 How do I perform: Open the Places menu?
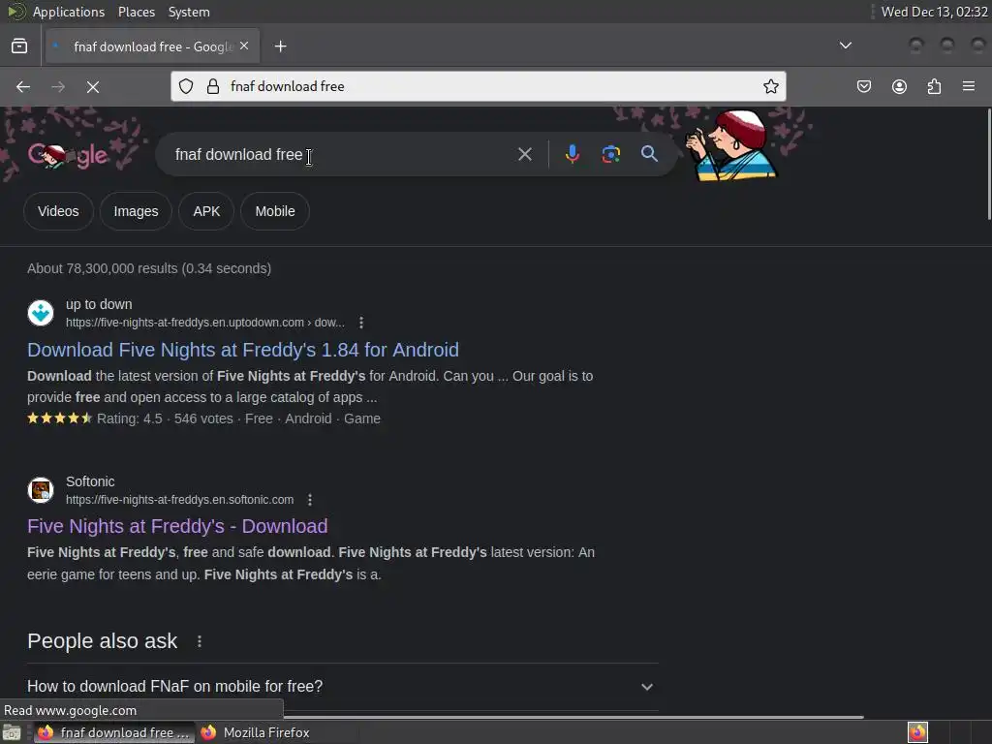[136, 12]
